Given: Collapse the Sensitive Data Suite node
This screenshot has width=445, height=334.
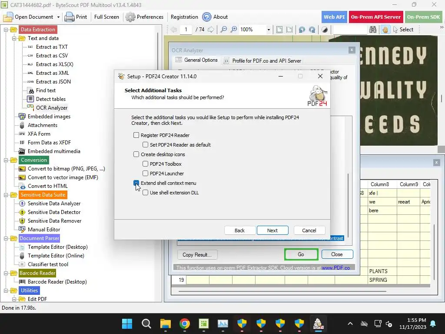Looking at the screenshot, I should pyautogui.click(x=6, y=195).
